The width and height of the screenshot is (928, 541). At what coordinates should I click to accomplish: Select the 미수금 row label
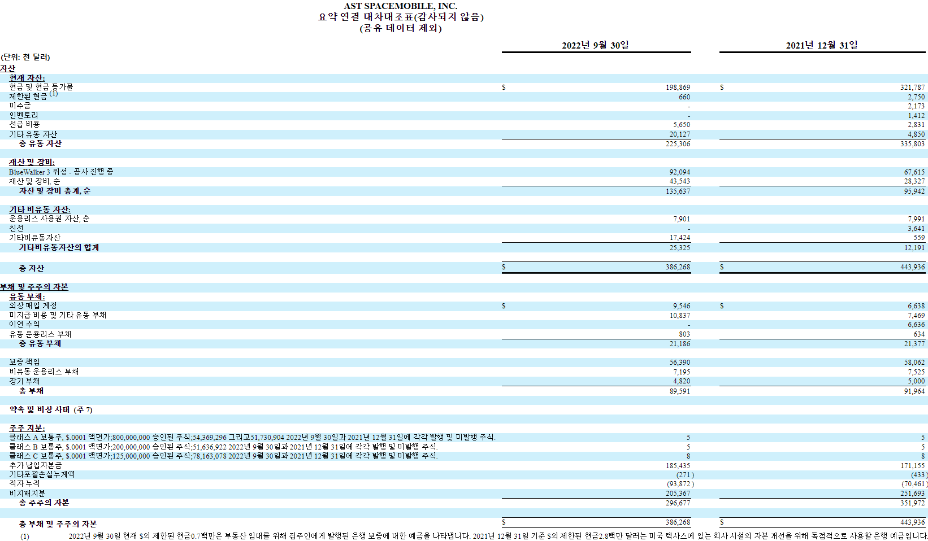click(x=20, y=106)
